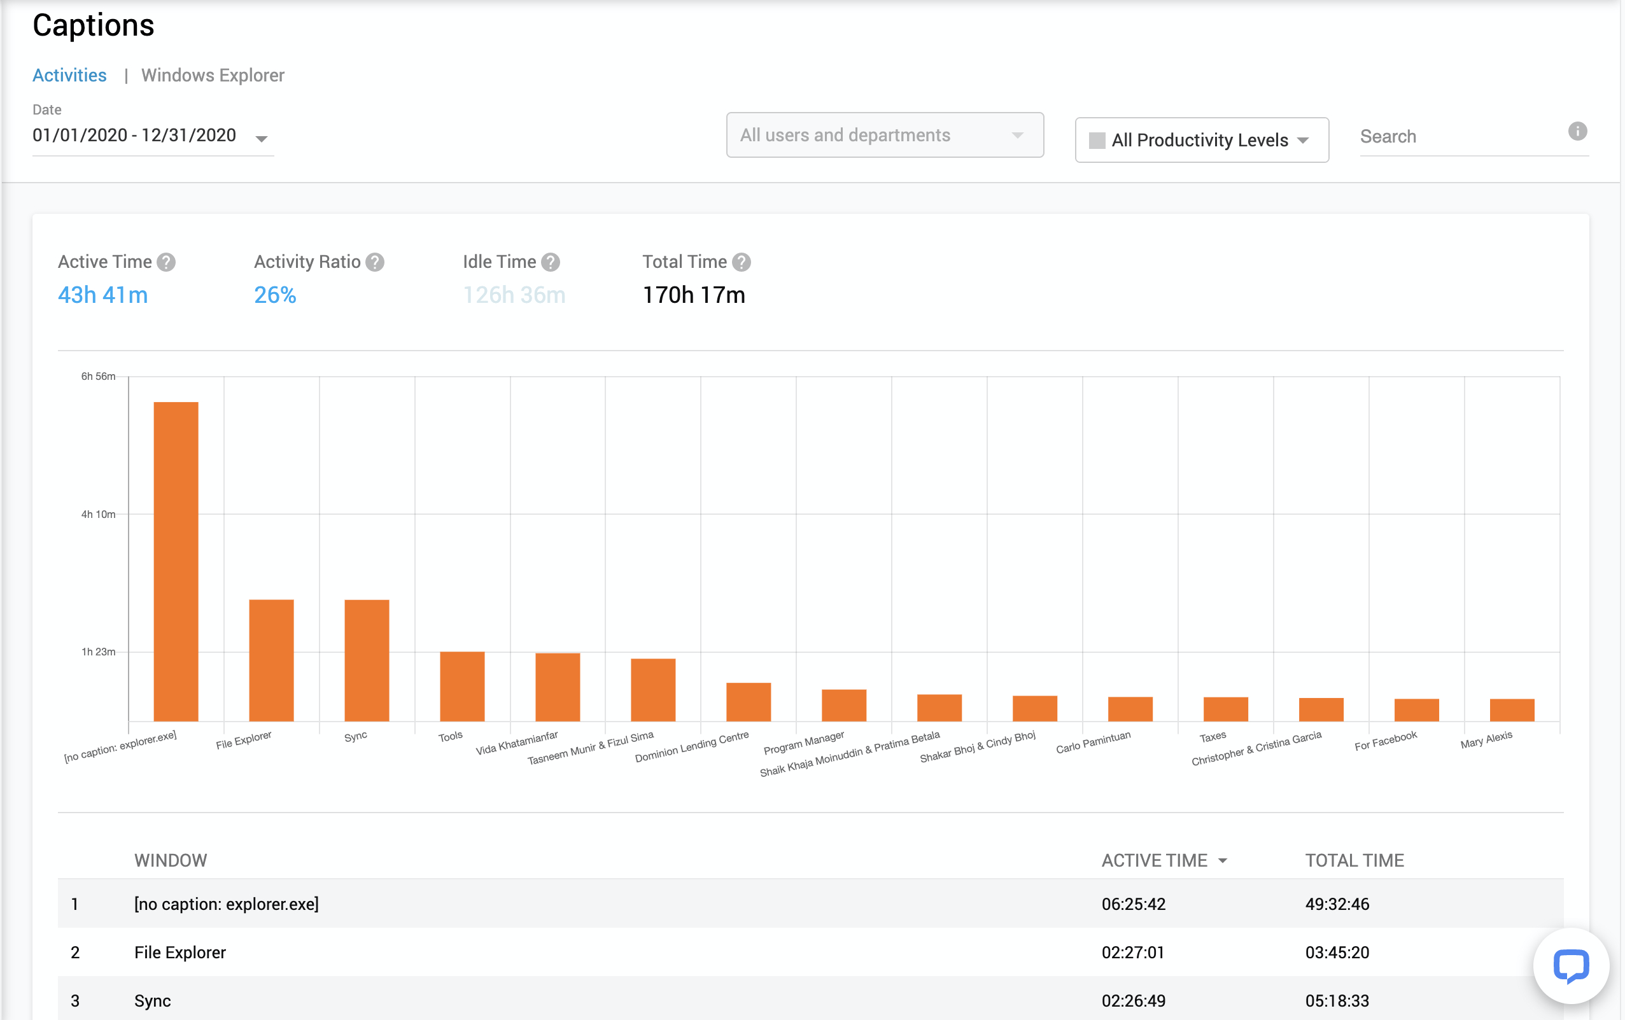The image size is (1625, 1020).
Task: Sort by the TOTAL TIME column header
Action: click(1354, 861)
